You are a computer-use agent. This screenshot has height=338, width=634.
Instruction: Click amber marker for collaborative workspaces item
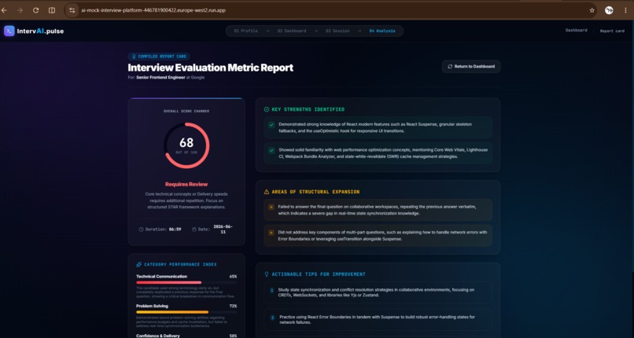click(x=271, y=208)
